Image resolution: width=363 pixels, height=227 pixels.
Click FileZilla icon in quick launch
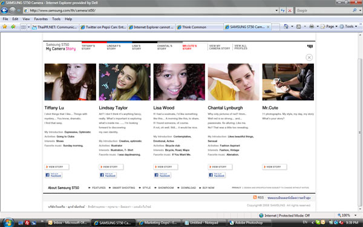(x=27, y=223)
